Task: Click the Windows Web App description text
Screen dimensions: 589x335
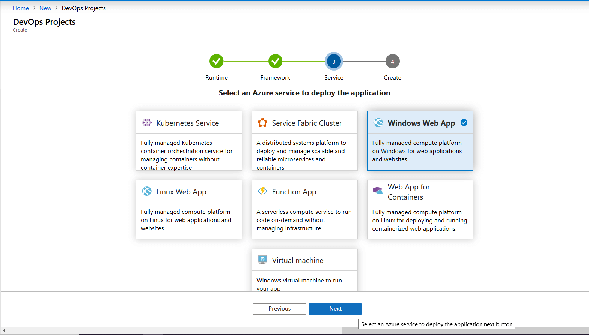Action: [x=417, y=151]
